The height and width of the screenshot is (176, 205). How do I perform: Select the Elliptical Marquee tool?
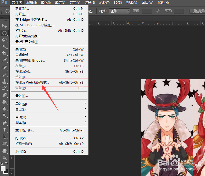click(4, 33)
